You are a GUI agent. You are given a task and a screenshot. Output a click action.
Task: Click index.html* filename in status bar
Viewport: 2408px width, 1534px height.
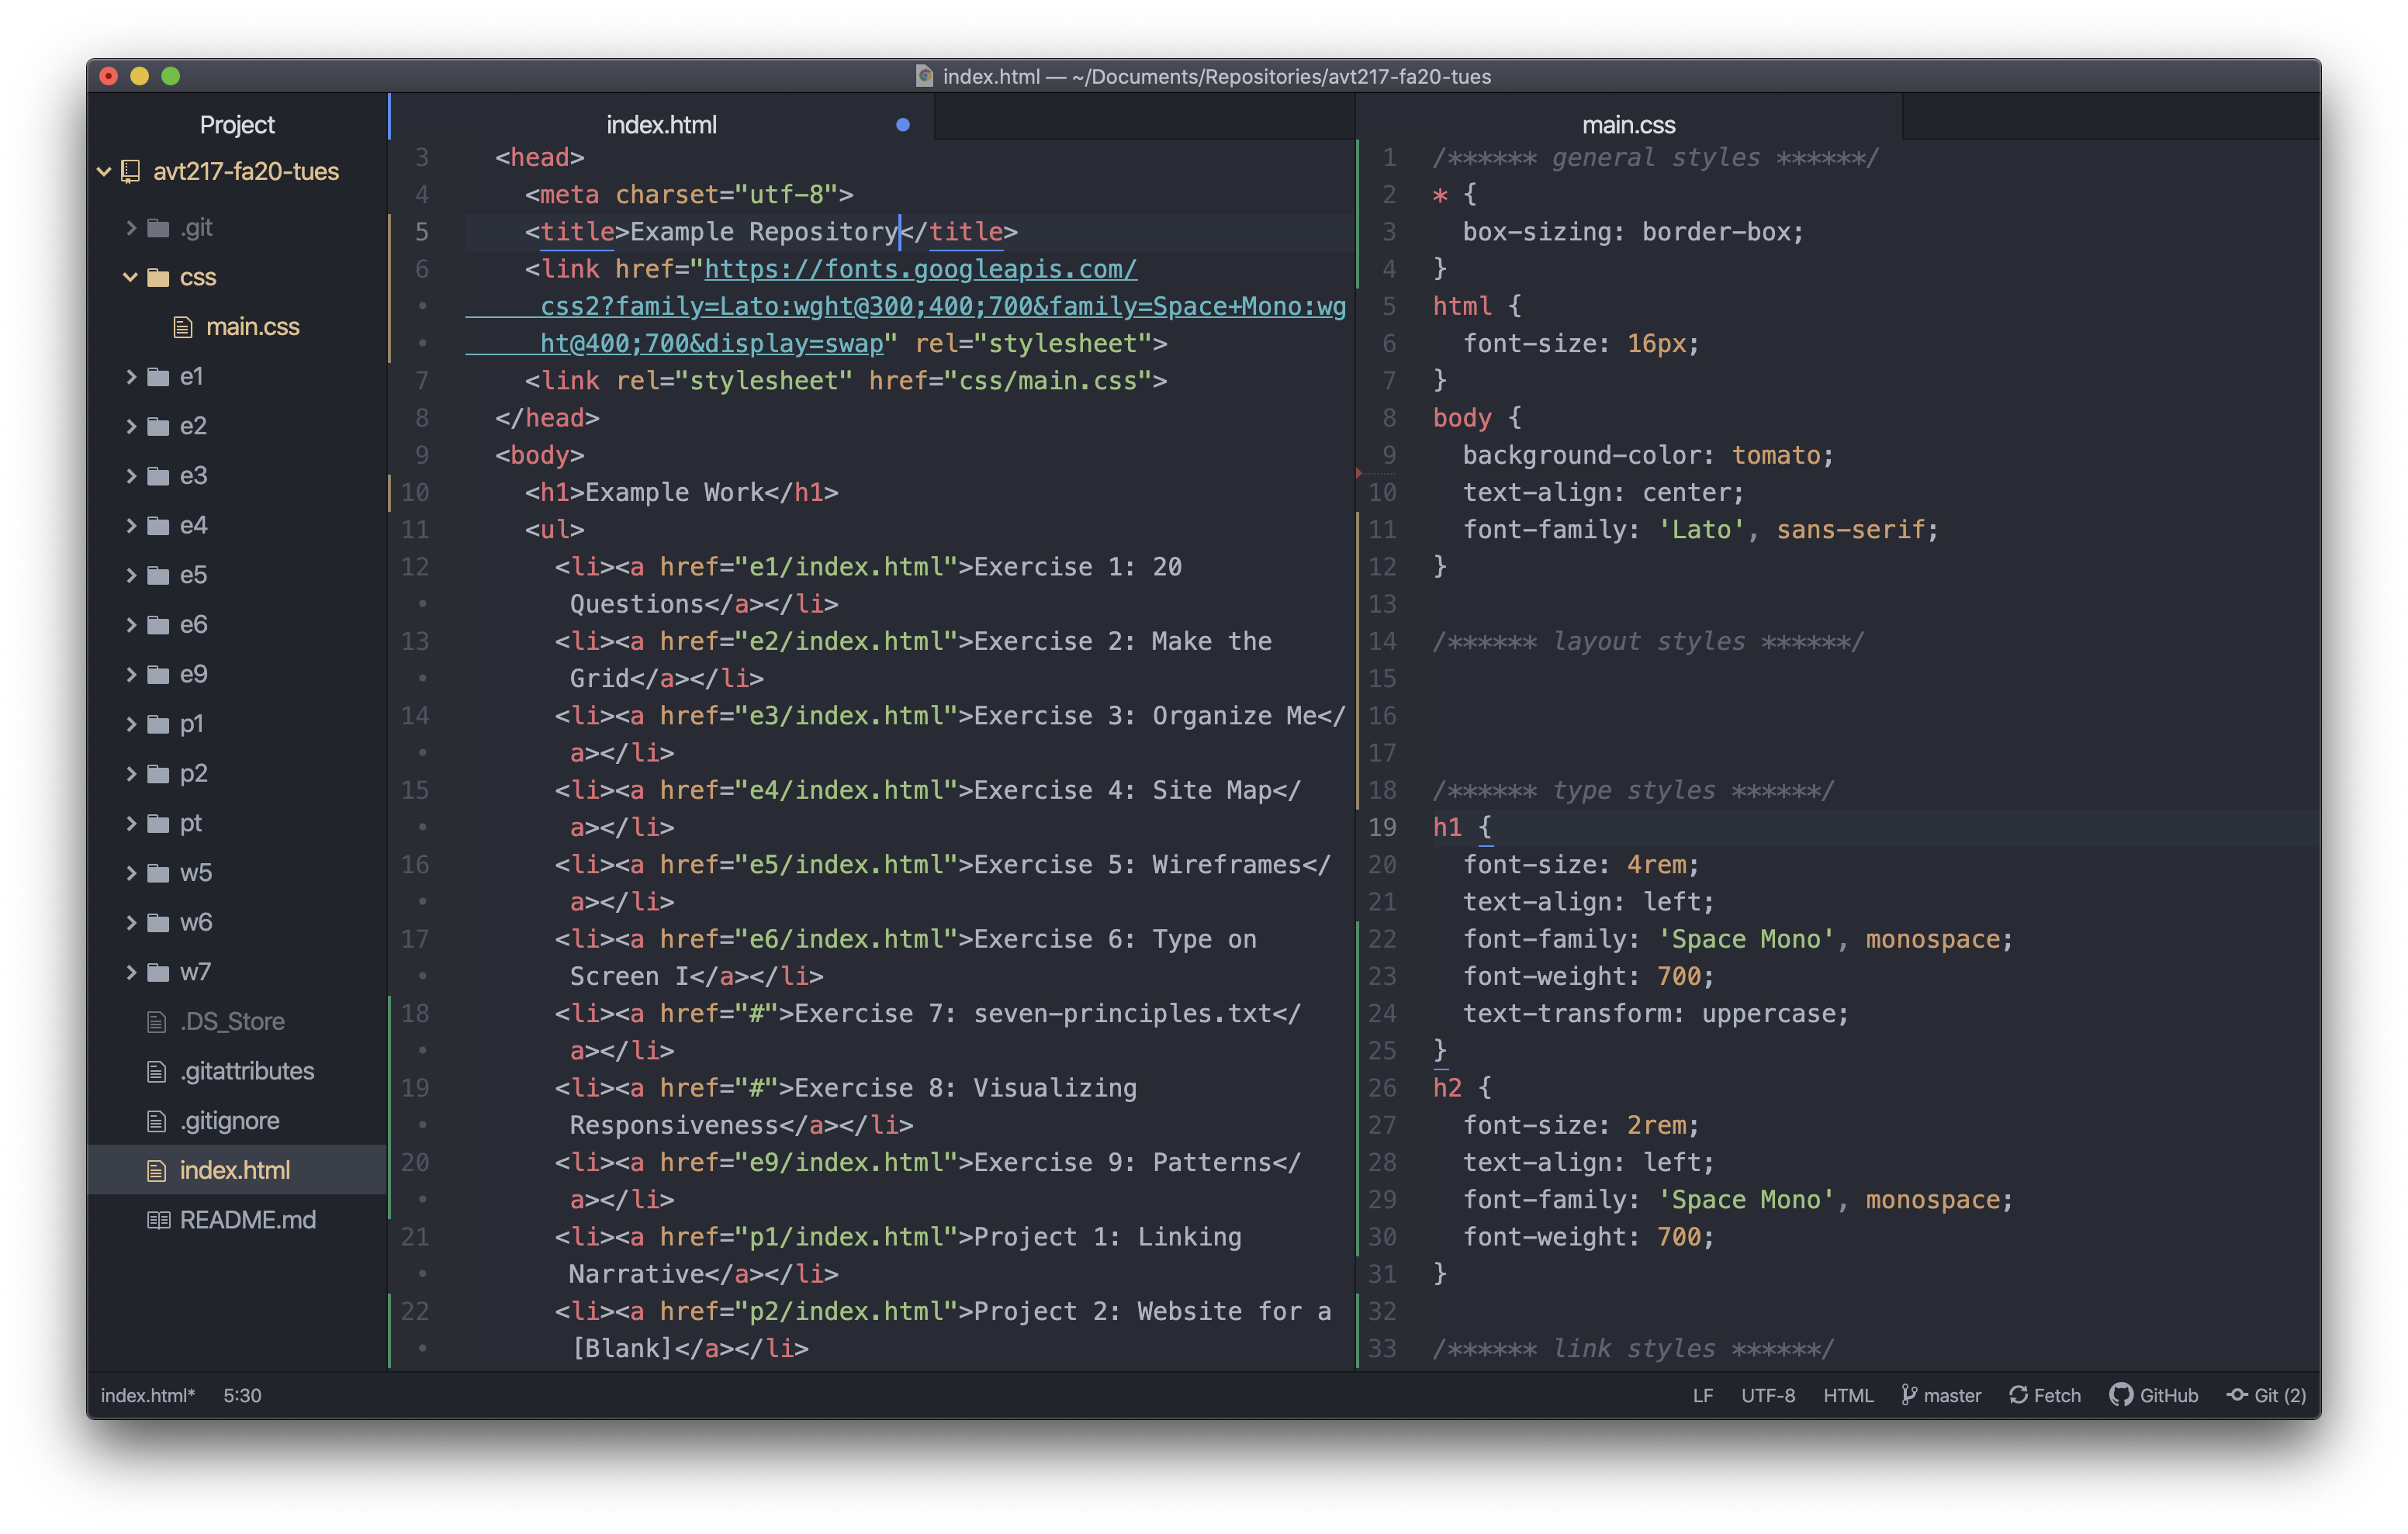148,1396
